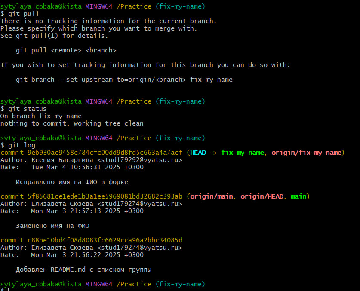Click the red origin/HEAD ref label
The height and width of the screenshot is (291, 360).
pos(262,196)
